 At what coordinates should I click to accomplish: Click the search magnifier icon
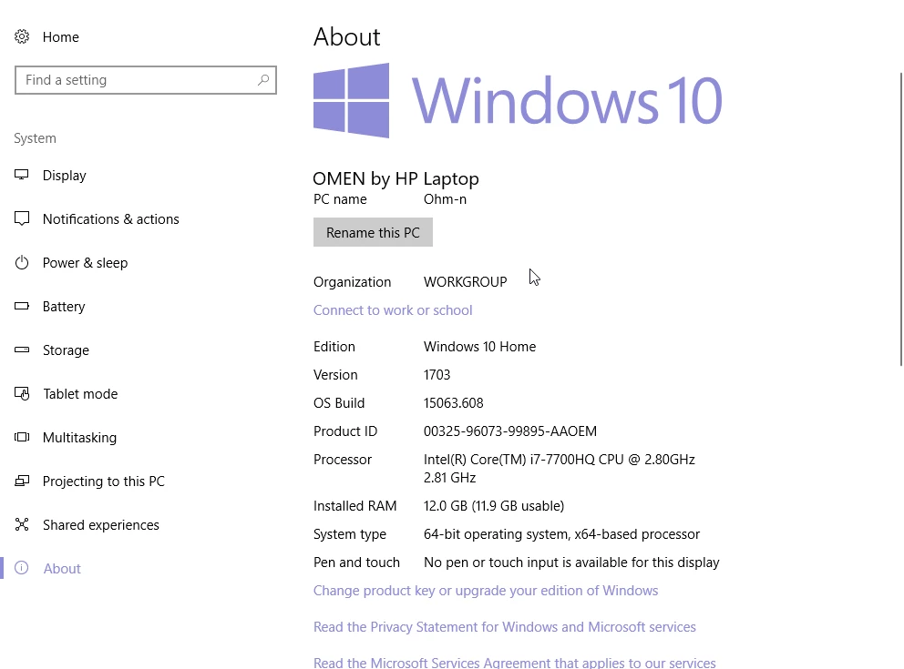click(x=263, y=80)
